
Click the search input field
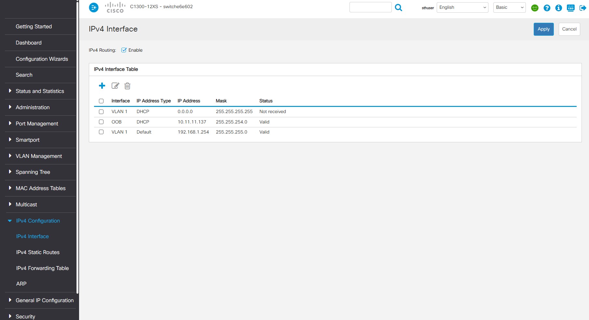tap(370, 7)
